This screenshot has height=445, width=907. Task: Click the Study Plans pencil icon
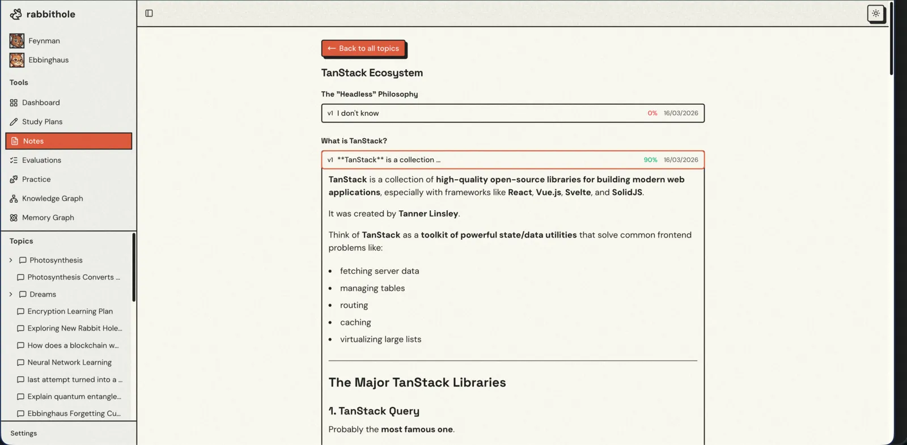coord(14,122)
